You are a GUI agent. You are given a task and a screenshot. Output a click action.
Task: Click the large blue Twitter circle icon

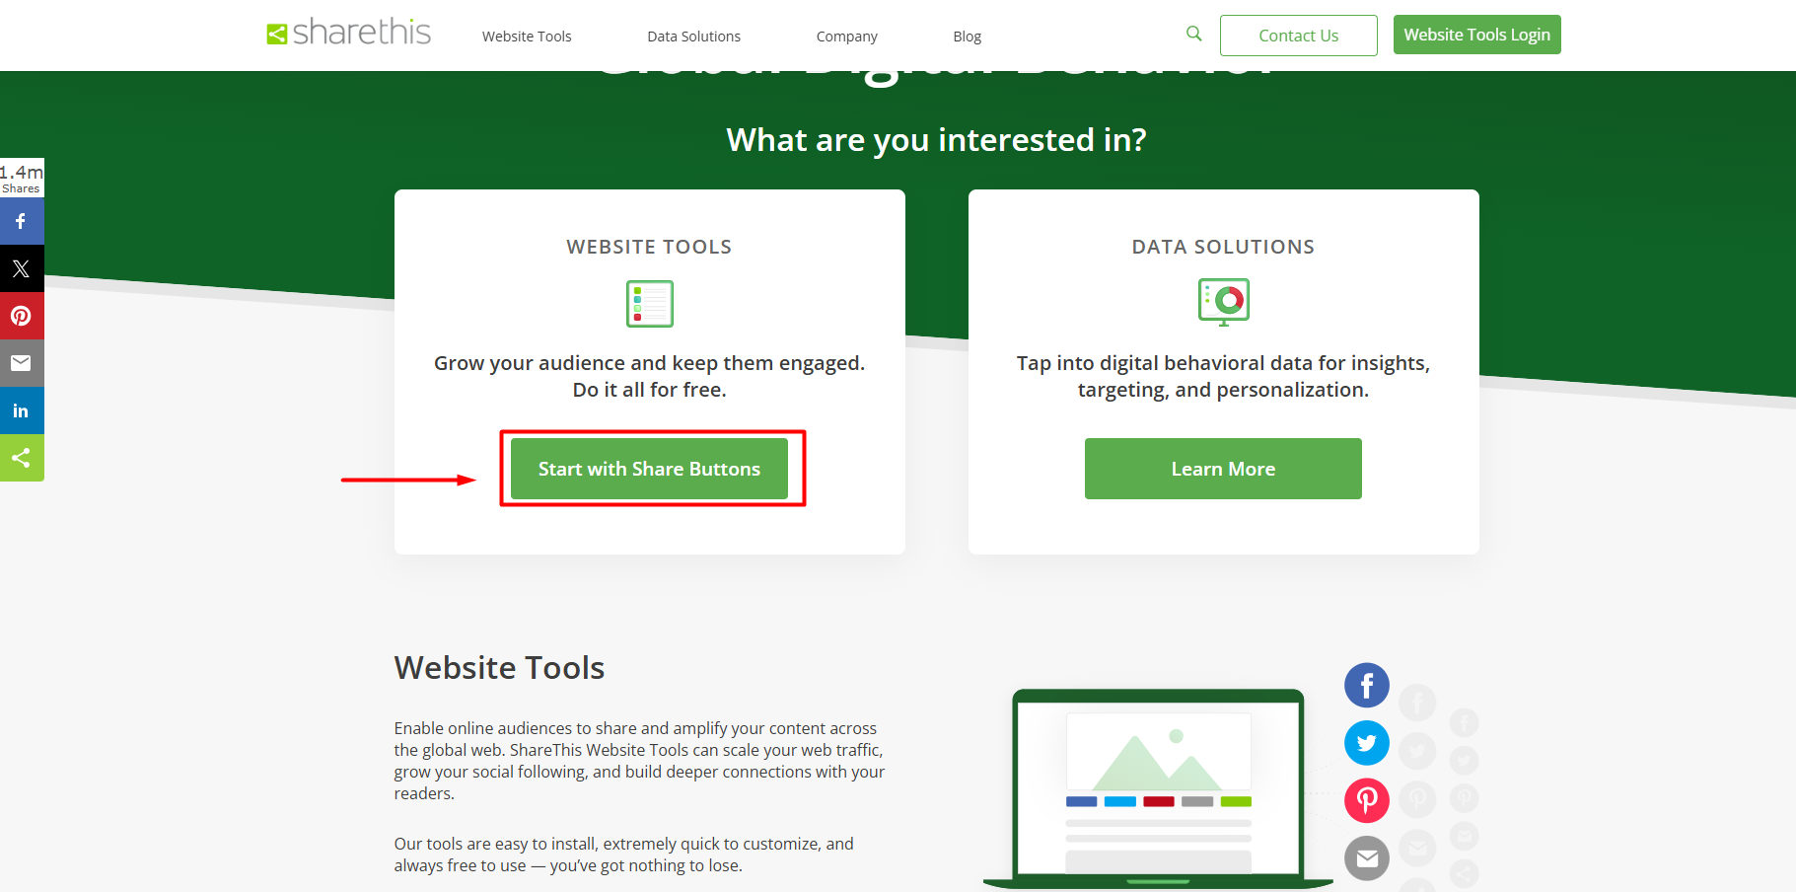click(1367, 743)
